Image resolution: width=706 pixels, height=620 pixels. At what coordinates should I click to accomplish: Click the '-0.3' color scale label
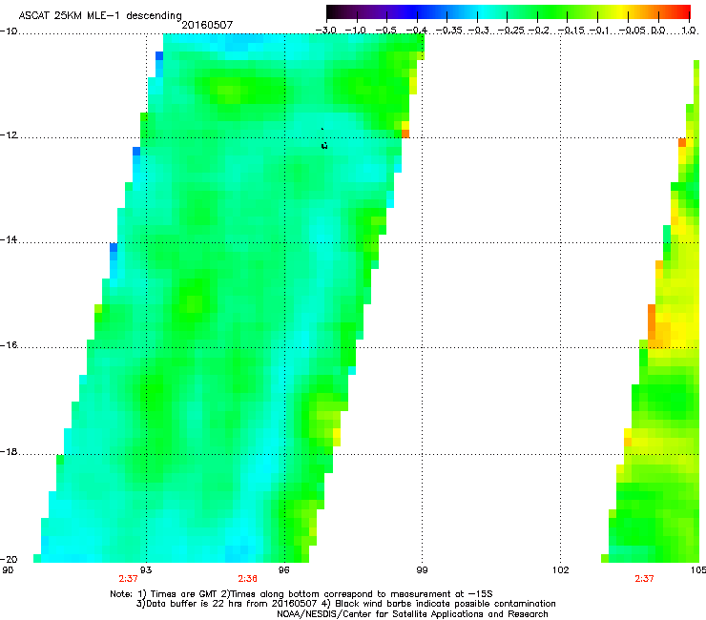click(x=478, y=31)
